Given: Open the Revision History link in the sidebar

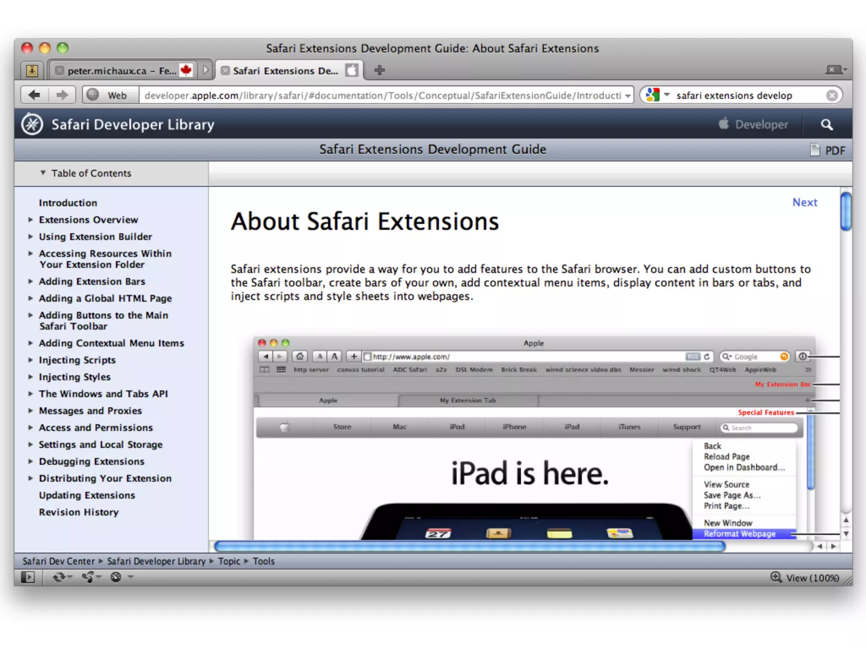Looking at the screenshot, I should click(79, 512).
